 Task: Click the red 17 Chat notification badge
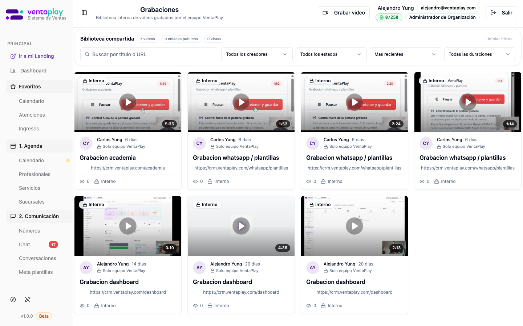(x=53, y=244)
